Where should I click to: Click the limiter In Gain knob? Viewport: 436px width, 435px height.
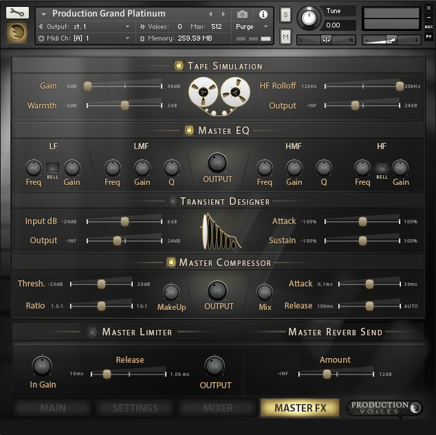[42, 366]
